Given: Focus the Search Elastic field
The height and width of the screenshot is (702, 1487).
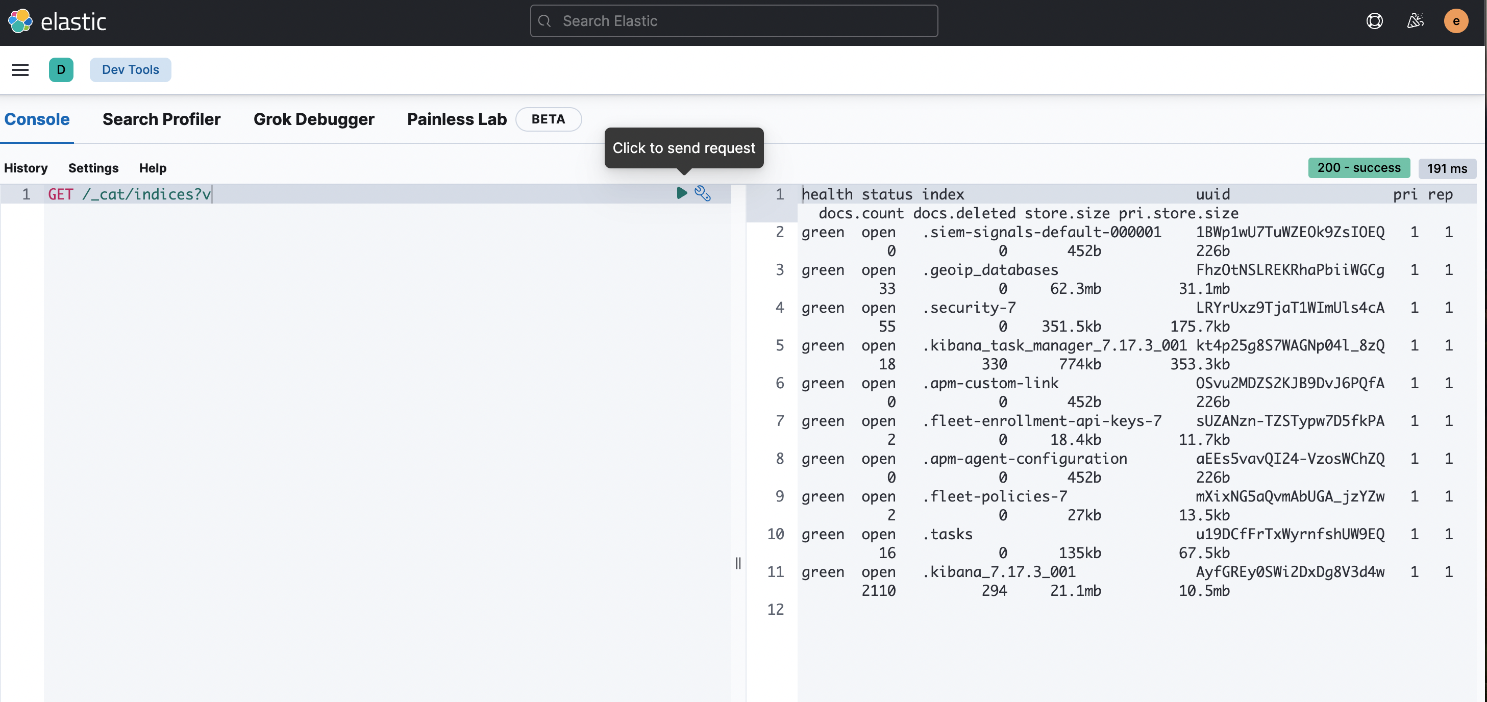Looking at the screenshot, I should coord(734,21).
